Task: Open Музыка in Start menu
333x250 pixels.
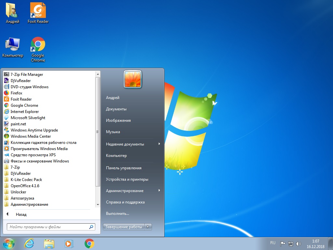Action: click(113, 132)
